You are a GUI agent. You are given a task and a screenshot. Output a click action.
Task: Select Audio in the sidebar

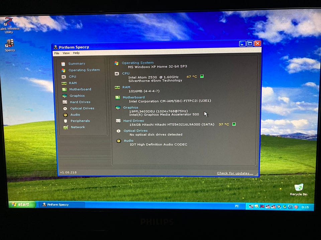75,114
